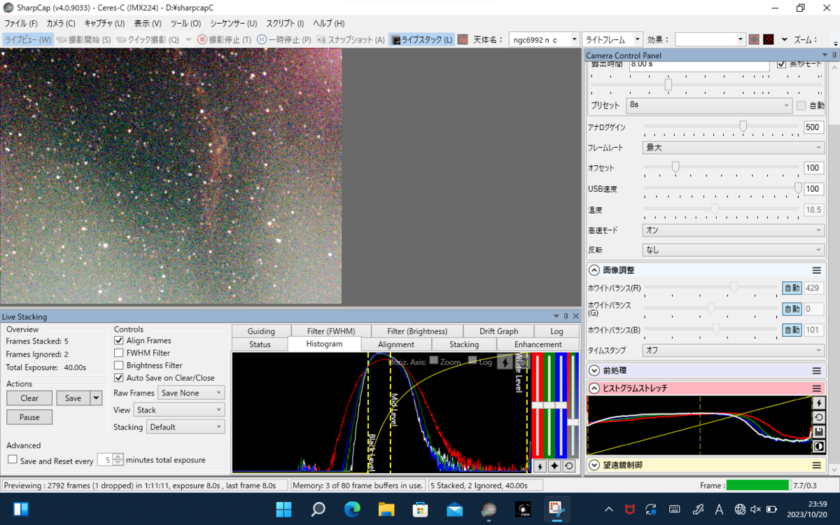The width and height of the screenshot is (840, 525).
Task: Enable the FWHM Filter checkbox
Action: [119, 353]
